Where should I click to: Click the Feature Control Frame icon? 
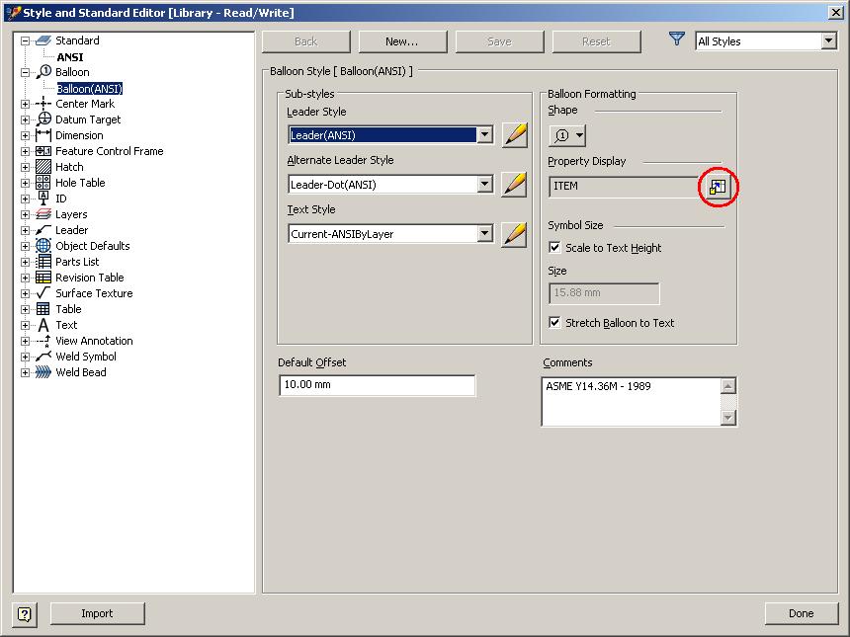point(42,151)
